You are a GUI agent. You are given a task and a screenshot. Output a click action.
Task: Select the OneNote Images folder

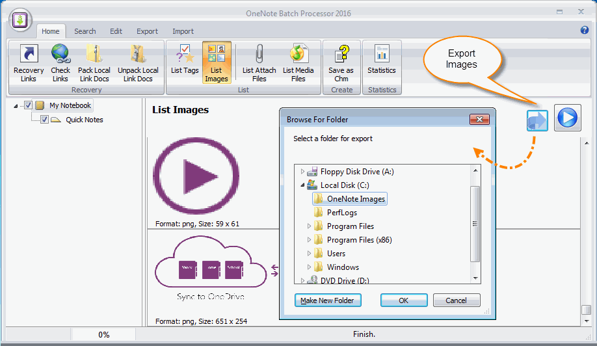click(x=350, y=199)
